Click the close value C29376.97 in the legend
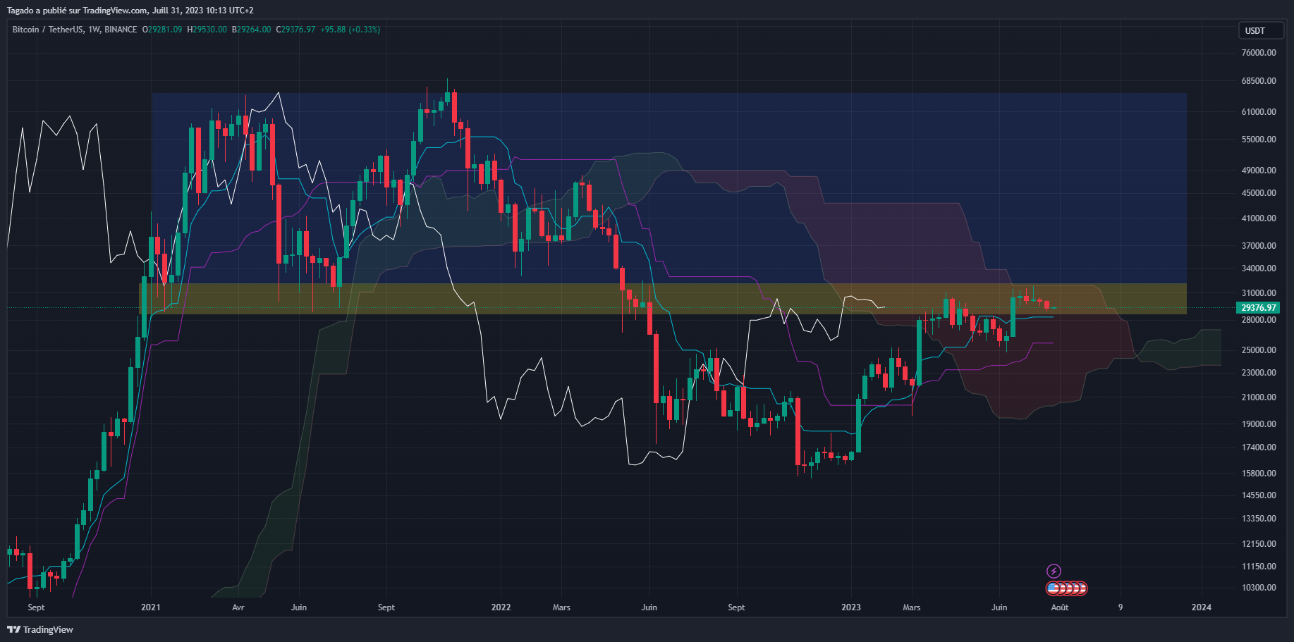The height and width of the screenshot is (642, 1294). [295, 30]
